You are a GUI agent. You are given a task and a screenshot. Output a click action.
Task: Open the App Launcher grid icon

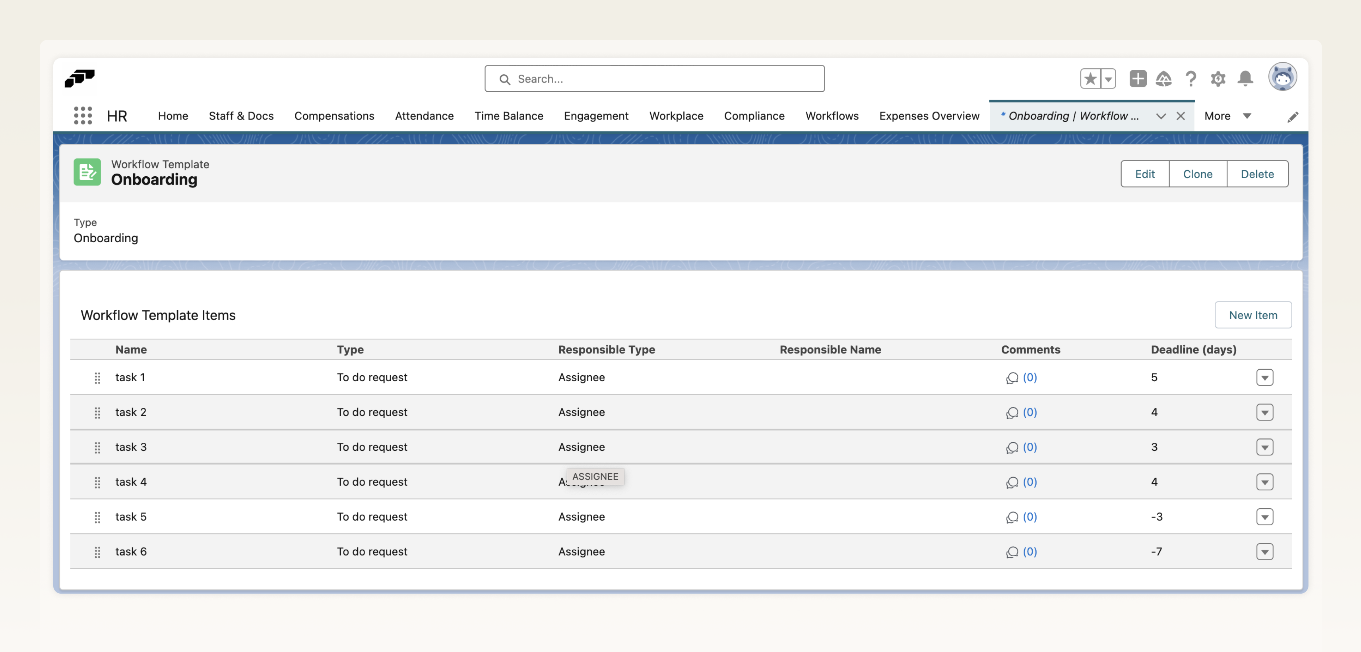[83, 116]
